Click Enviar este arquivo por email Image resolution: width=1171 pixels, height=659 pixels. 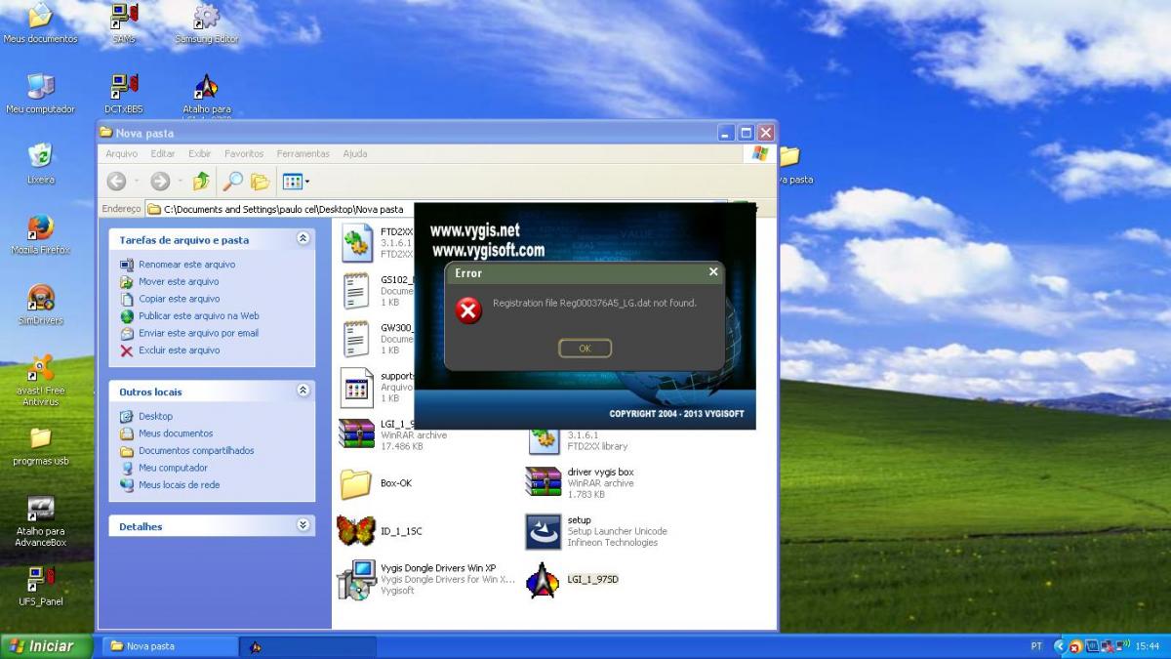click(198, 333)
